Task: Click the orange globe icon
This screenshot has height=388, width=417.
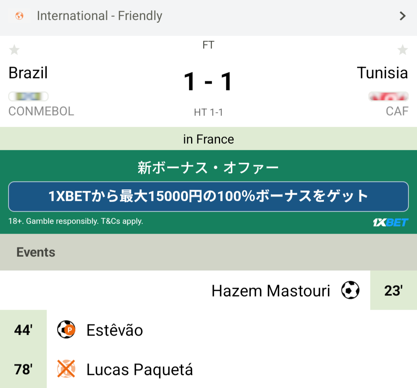Action: tap(19, 16)
